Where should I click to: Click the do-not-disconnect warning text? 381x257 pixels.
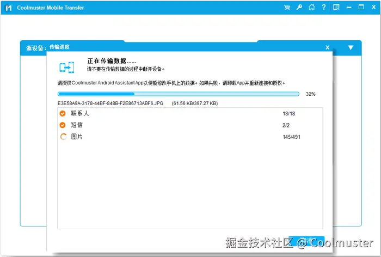pyautogui.click(x=126, y=69)
